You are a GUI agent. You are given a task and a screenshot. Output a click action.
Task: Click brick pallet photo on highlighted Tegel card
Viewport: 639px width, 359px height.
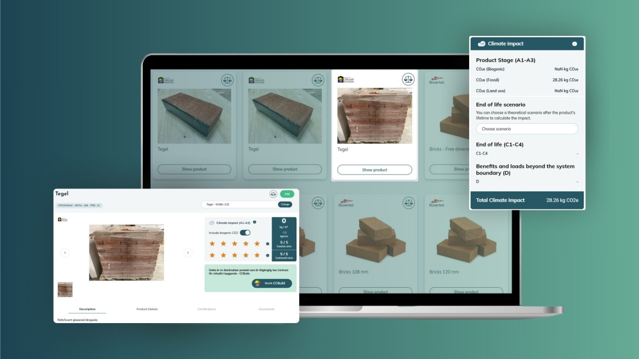point(375,116)
